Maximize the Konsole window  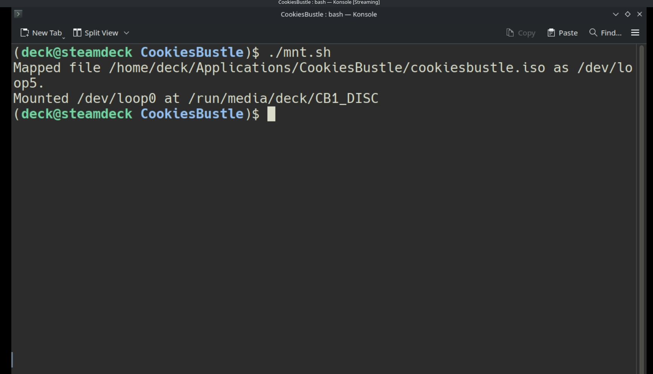coord(628,14)
